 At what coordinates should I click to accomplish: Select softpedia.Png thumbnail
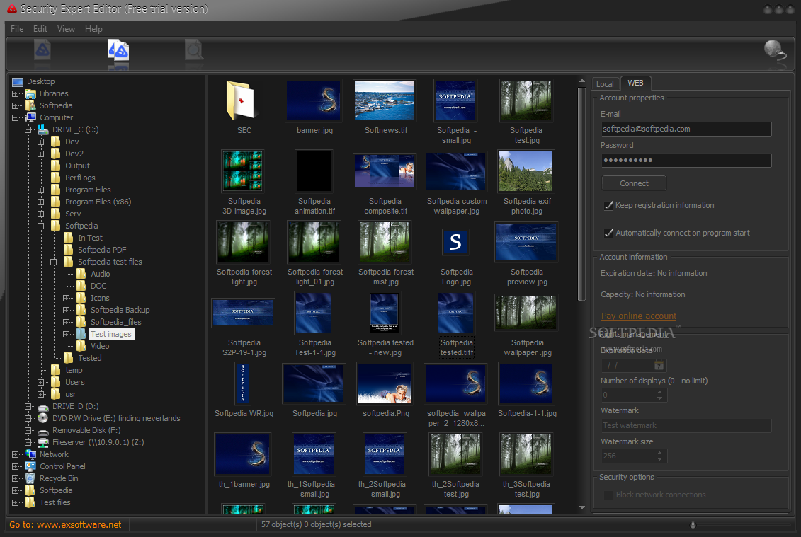(384, 384)
